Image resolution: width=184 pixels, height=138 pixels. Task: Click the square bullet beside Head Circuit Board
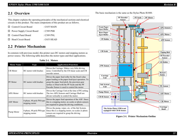pos(9,39)
